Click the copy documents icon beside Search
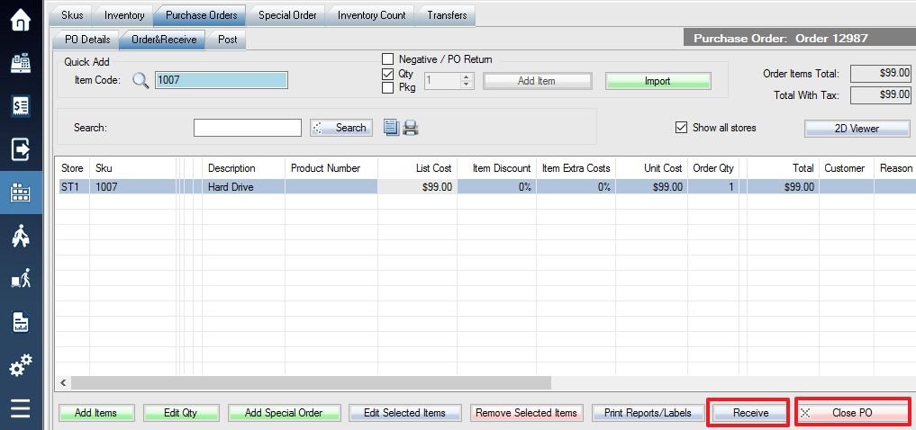 391,127
